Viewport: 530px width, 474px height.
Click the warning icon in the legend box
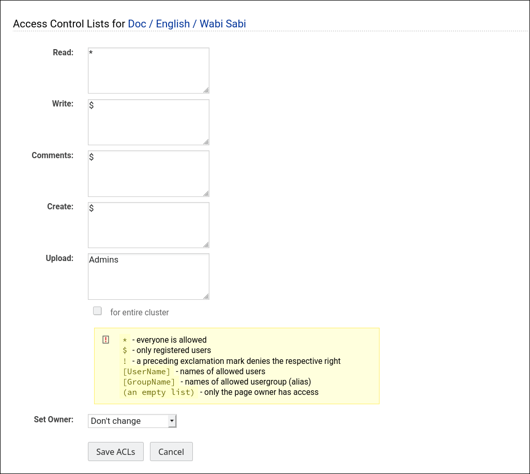105,339
